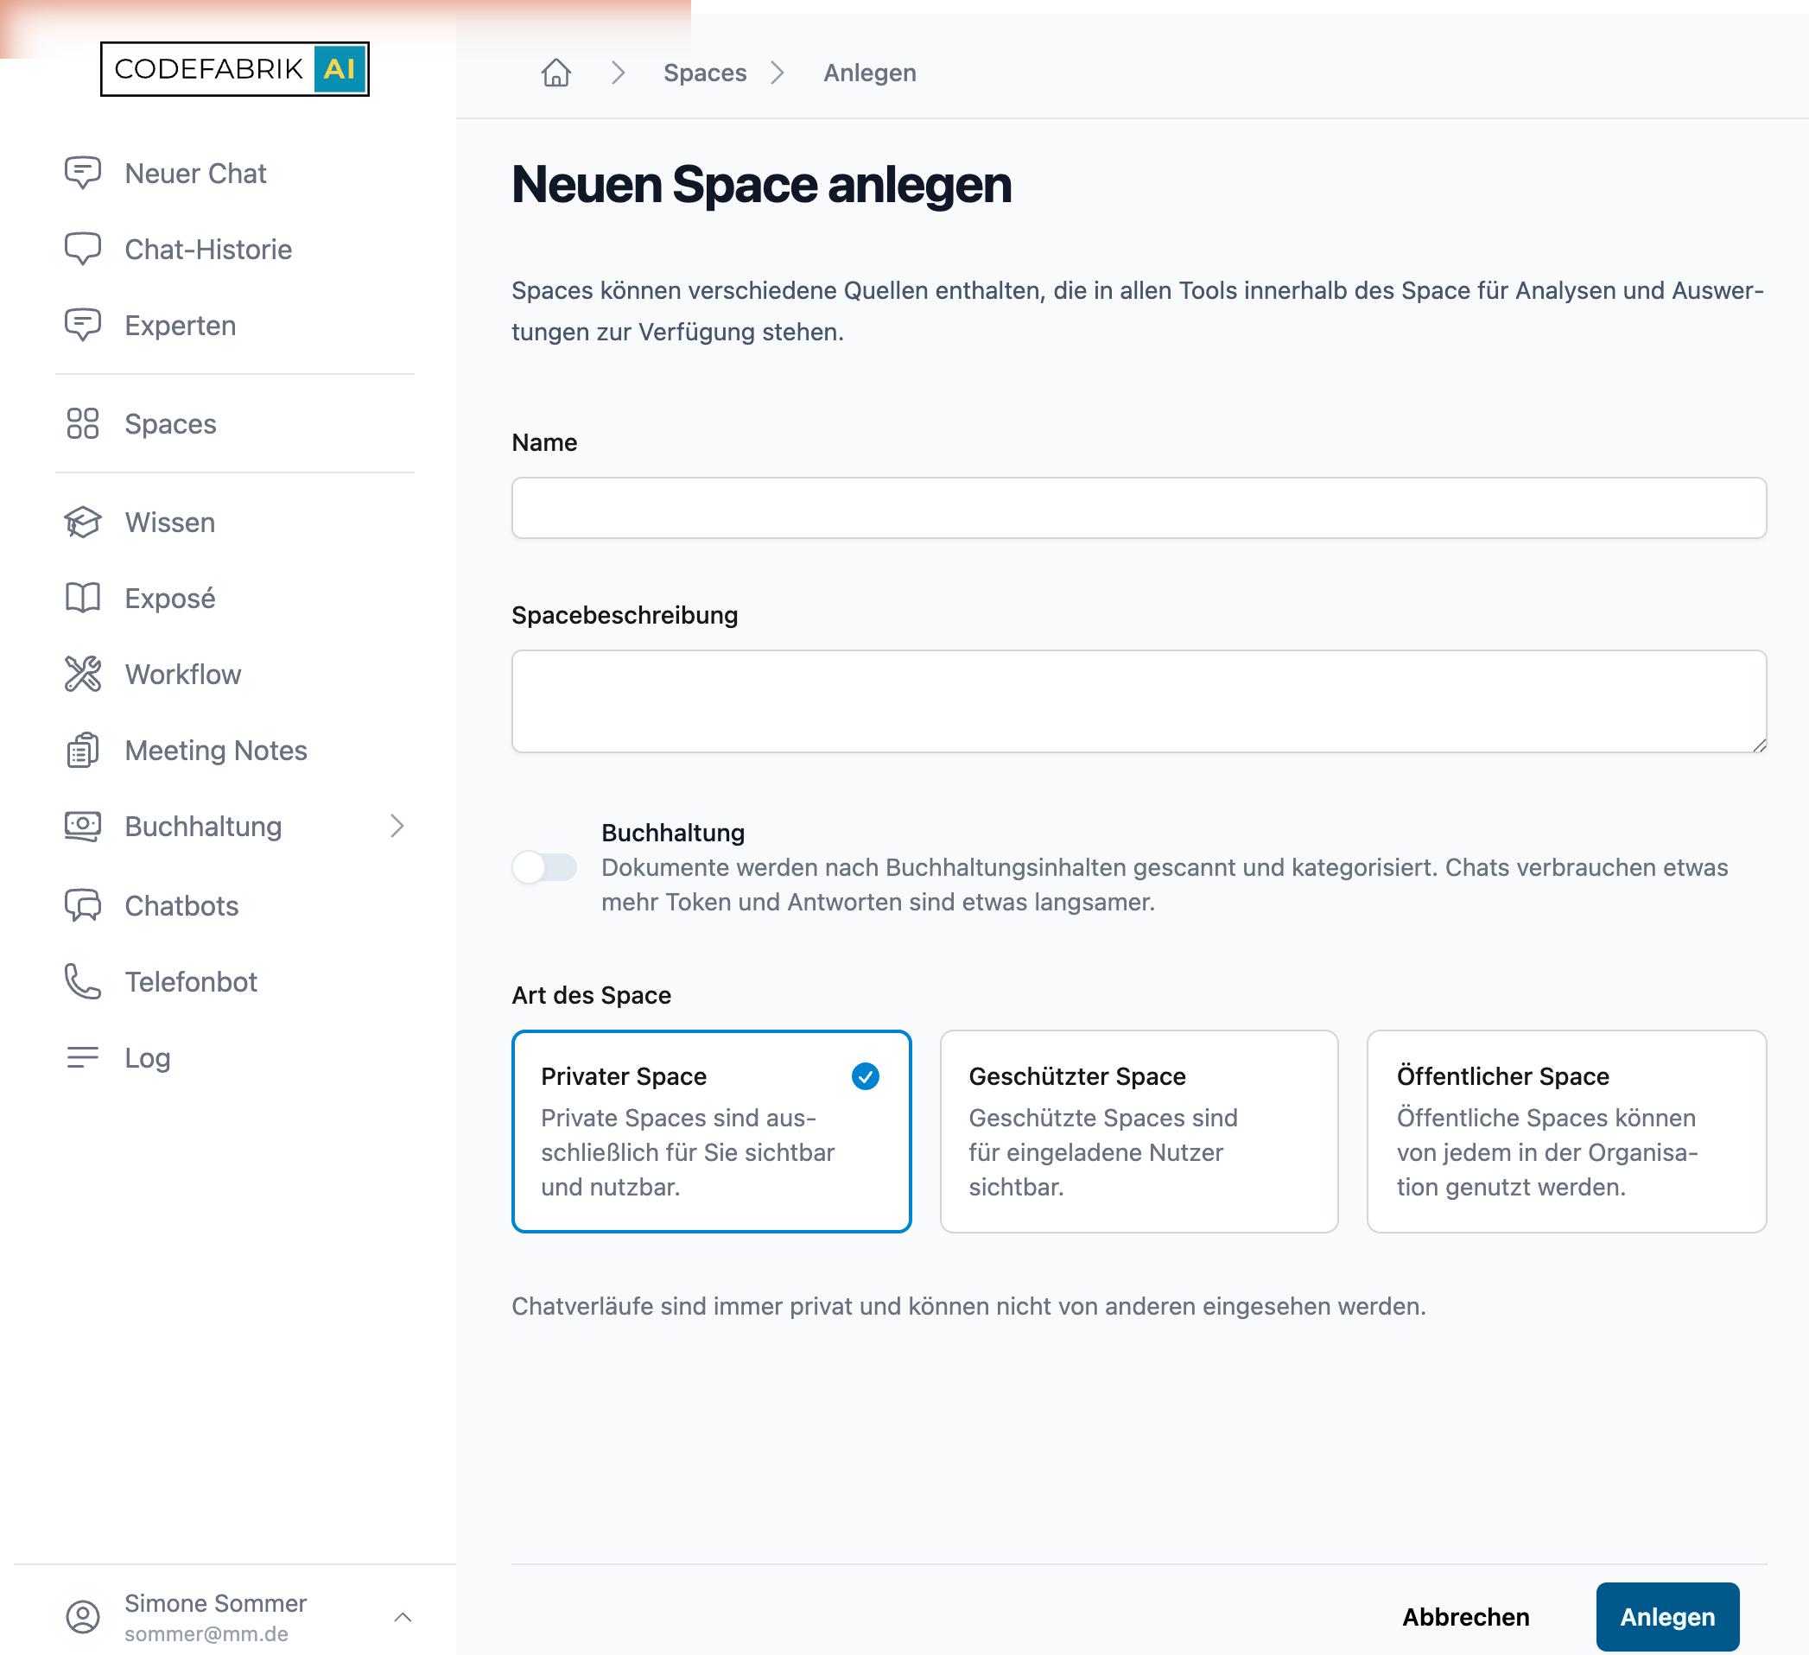1809x1655 pixels.
Task: Click the Name input field
Action: [x=1139, y=508]
